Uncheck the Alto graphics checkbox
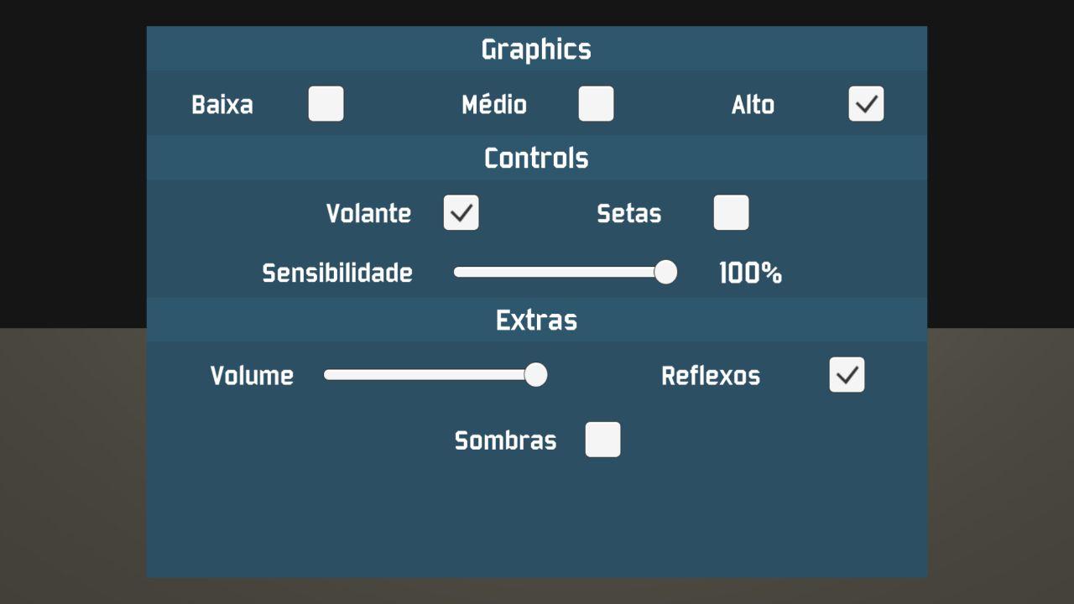The width and height of the screenshot is (1074, 604). click(866, 104)
